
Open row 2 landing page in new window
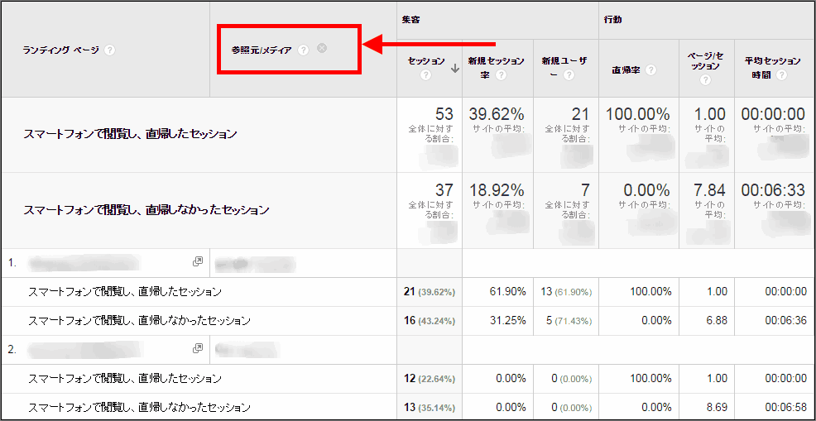pos(198,349)
